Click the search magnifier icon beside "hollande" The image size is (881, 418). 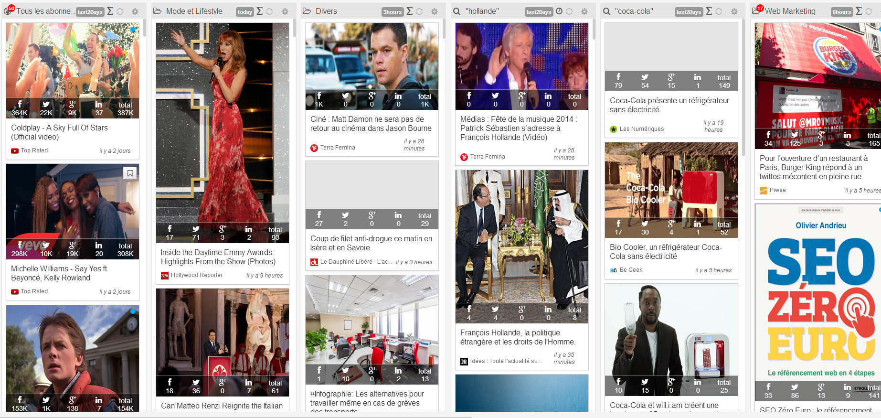point(457,11)
